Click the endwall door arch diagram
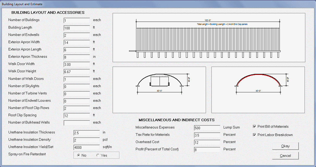Viewport: 316px width, 167px height. coord(159,90)
